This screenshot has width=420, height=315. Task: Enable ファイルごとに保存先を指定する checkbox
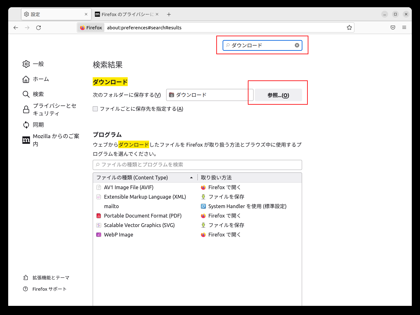pyautogui.click(x=95, y=109)
